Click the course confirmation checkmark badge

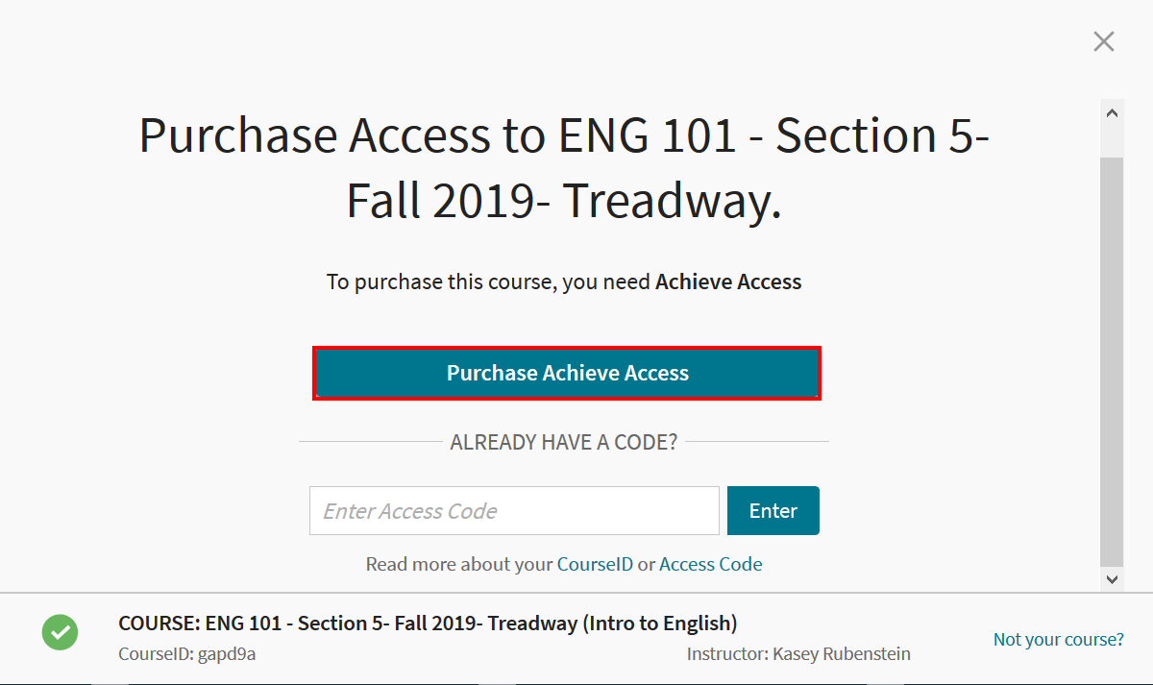click(60, 632)
